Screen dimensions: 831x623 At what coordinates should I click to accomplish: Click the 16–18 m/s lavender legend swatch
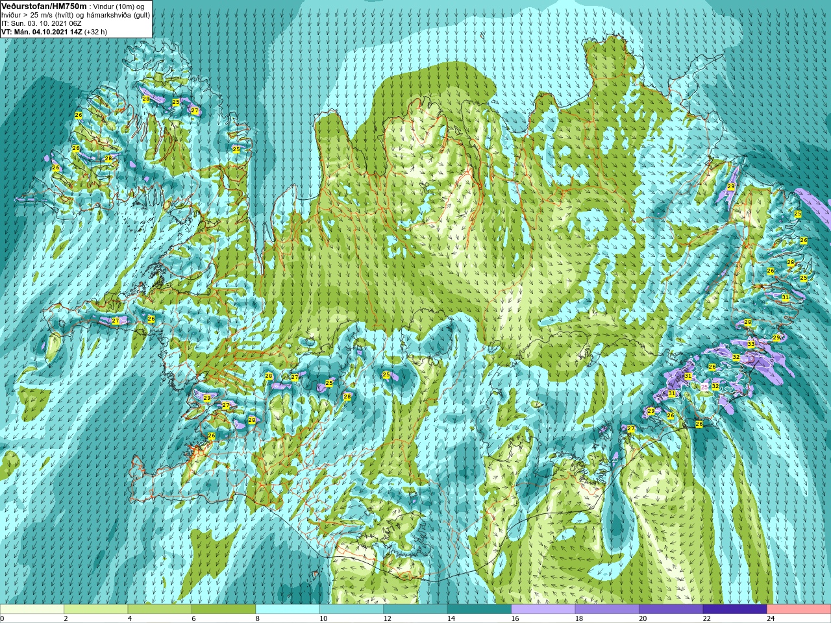[543, 609]
